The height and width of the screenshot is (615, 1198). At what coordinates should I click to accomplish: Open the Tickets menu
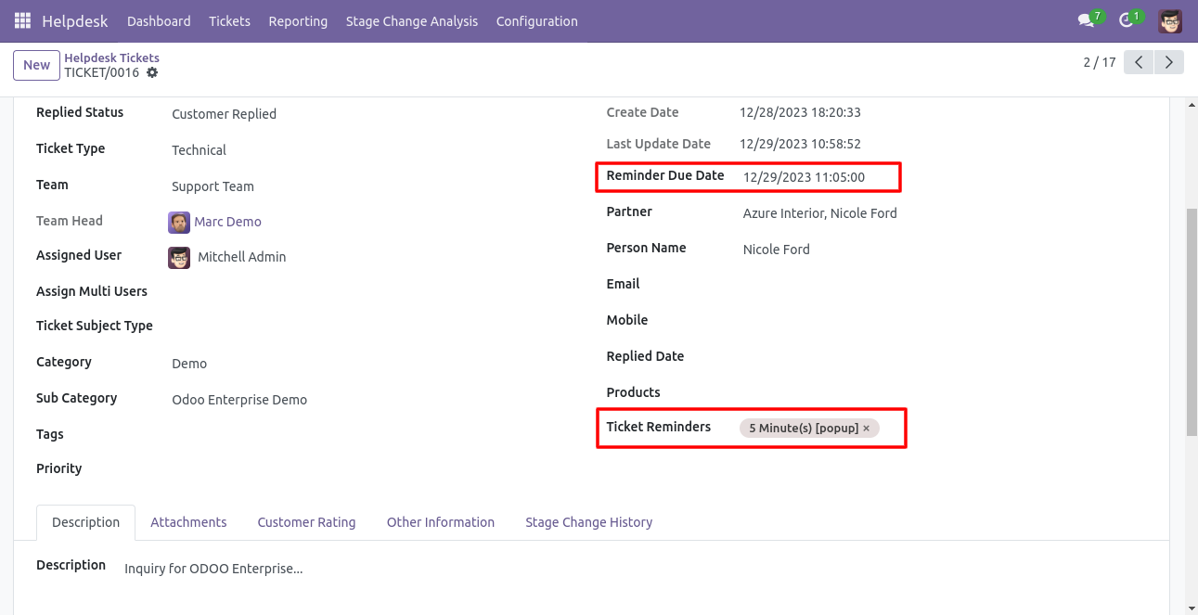(x=229, y=20)
